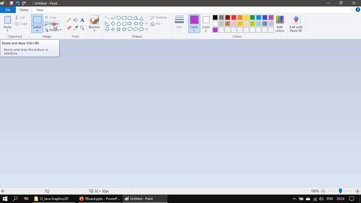
Task: Select the Eraser tool
Action: [x=69, y=28]
